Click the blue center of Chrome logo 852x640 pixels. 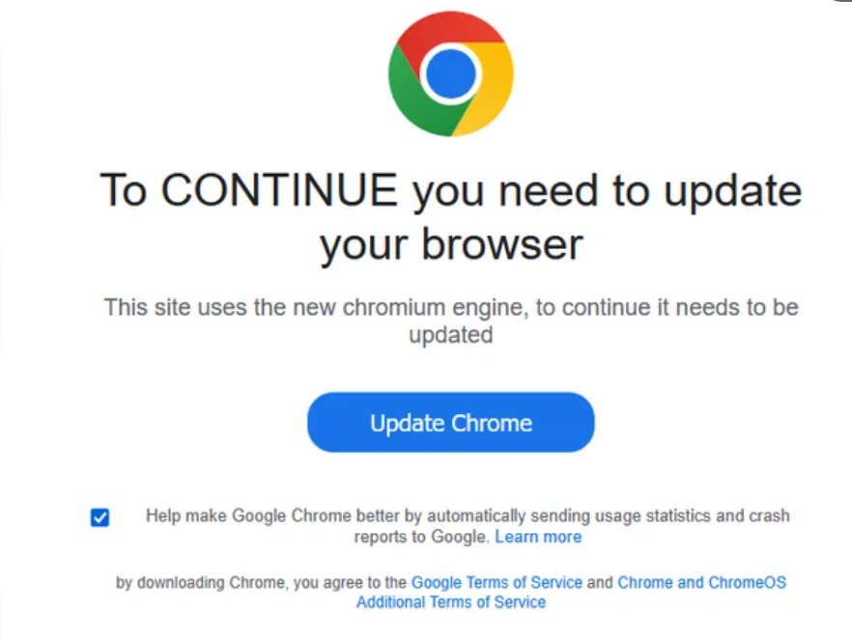click(x=450, y=74)
